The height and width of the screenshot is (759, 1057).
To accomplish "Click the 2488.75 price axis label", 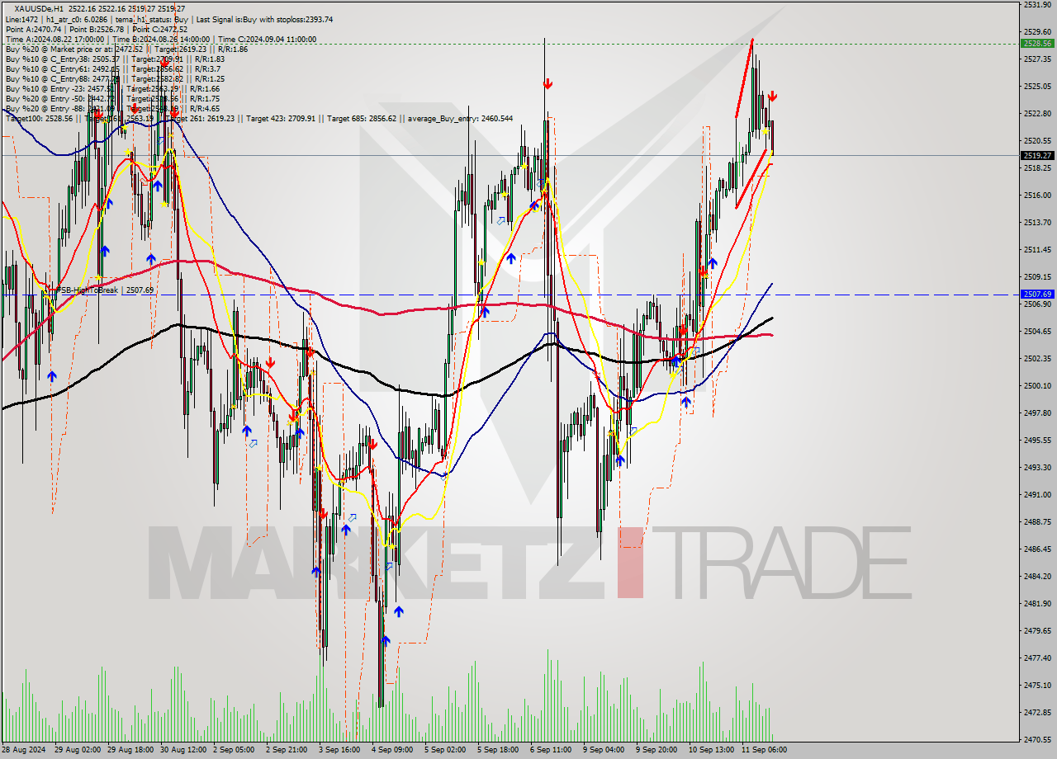I will [1037, 521].
